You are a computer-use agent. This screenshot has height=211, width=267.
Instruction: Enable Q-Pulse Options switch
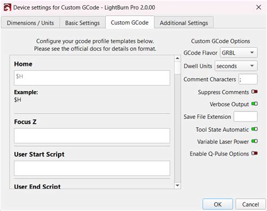tap(255, 153)
